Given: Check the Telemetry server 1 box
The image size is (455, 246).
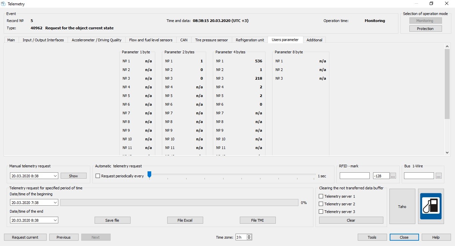Looking at the screenshot, I should 321,196.
